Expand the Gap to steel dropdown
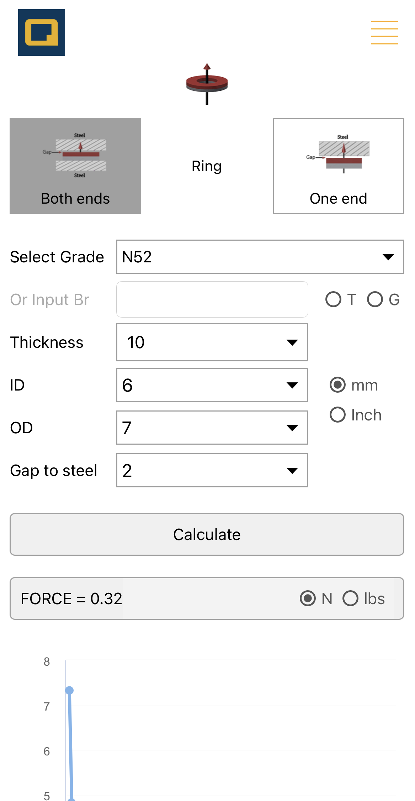This screenshot has width=415, height=801. click(212, 470)
